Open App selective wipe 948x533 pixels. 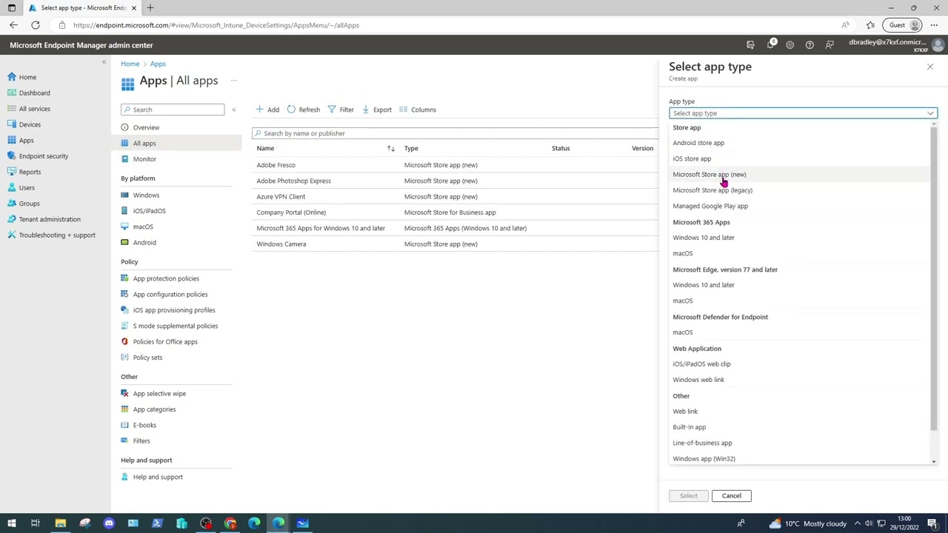[x=159, y=394]
